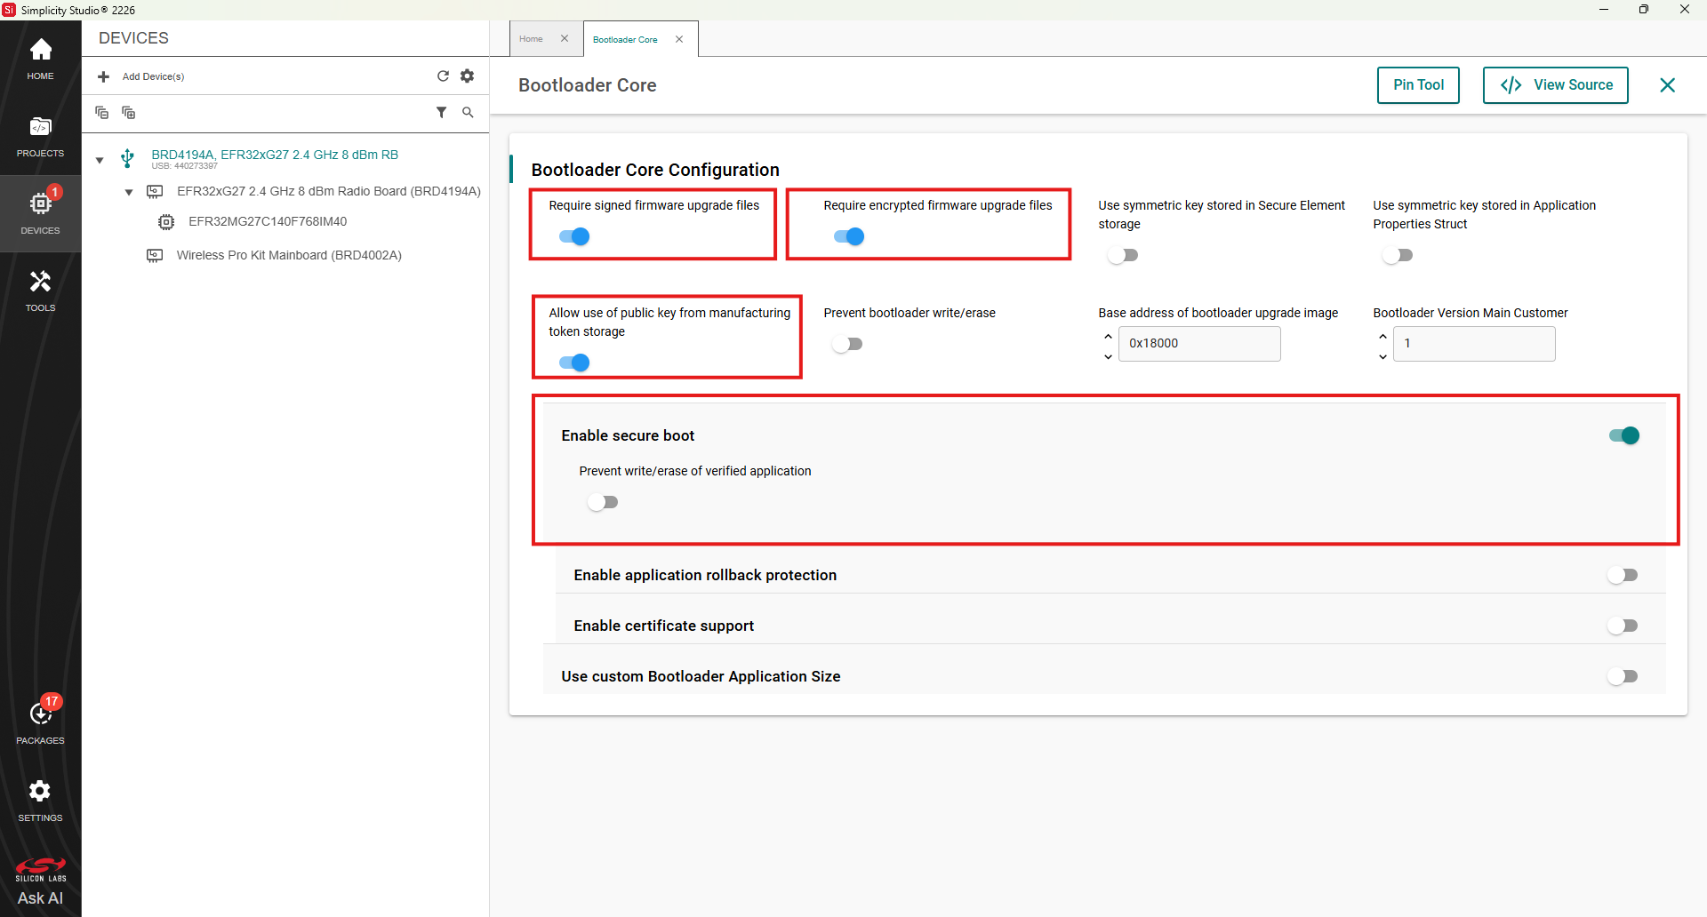
Task: Collapse the BRD4194A device tree node
Action: coord(100,160)
